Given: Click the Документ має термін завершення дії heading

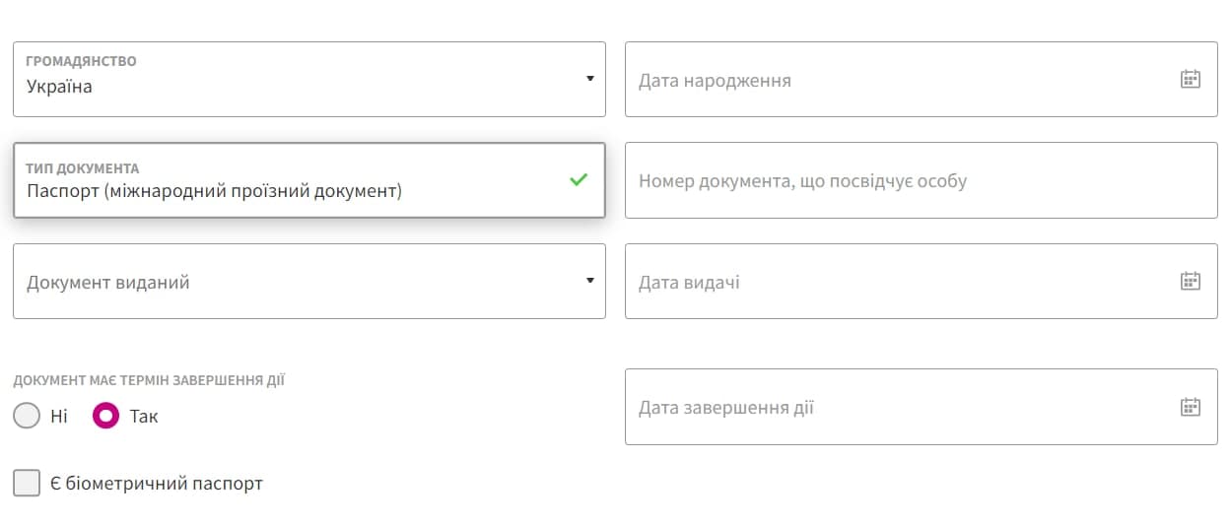Looking at the screenshot, I should [x=149, y=380].
